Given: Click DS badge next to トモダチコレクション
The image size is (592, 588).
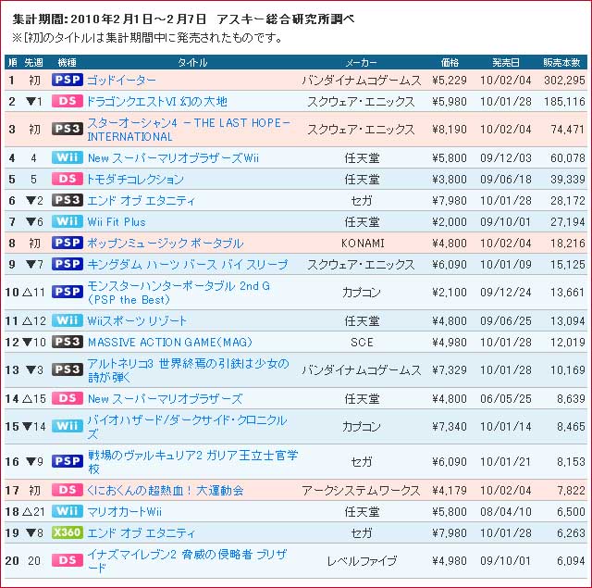Looking at the screenshot, I should coord(68,179).
